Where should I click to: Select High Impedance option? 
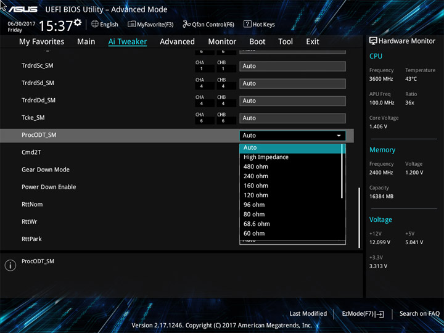coord(290,157)
